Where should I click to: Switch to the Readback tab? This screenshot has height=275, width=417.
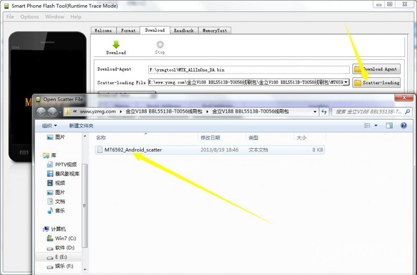(x=184, y=31)
